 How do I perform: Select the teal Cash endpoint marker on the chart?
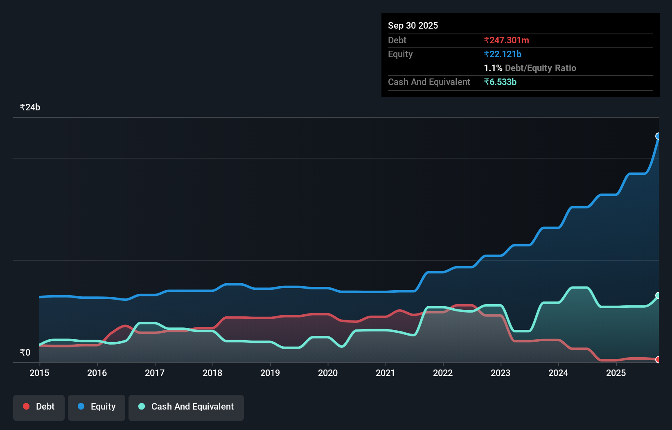pos(658,296)
